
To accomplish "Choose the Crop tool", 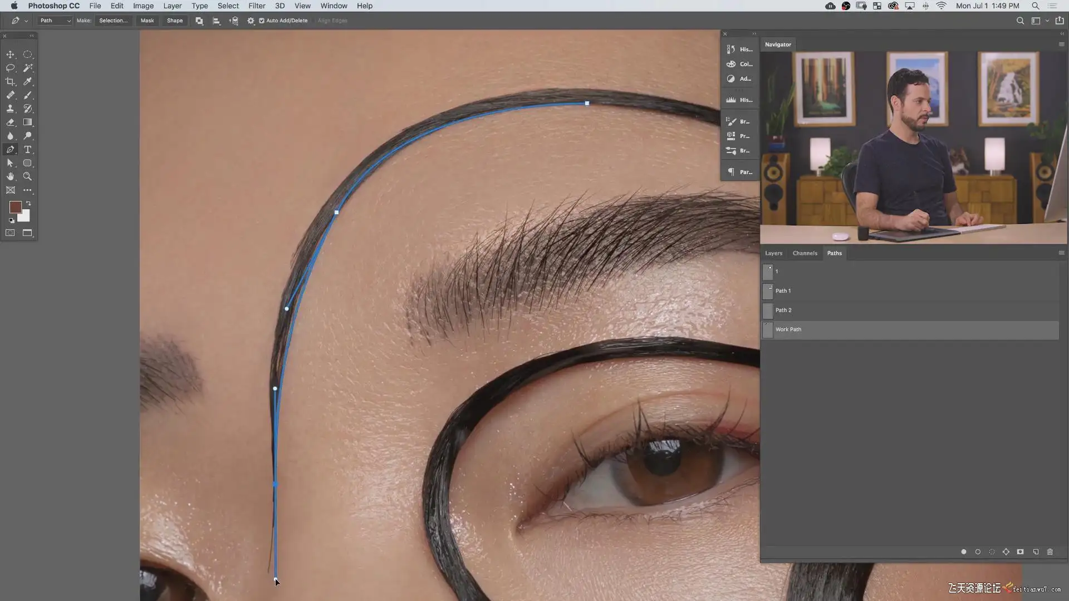I will (10, 82).
